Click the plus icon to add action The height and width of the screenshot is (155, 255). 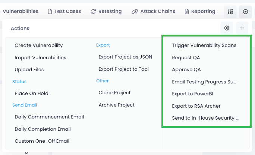[242, 28]
